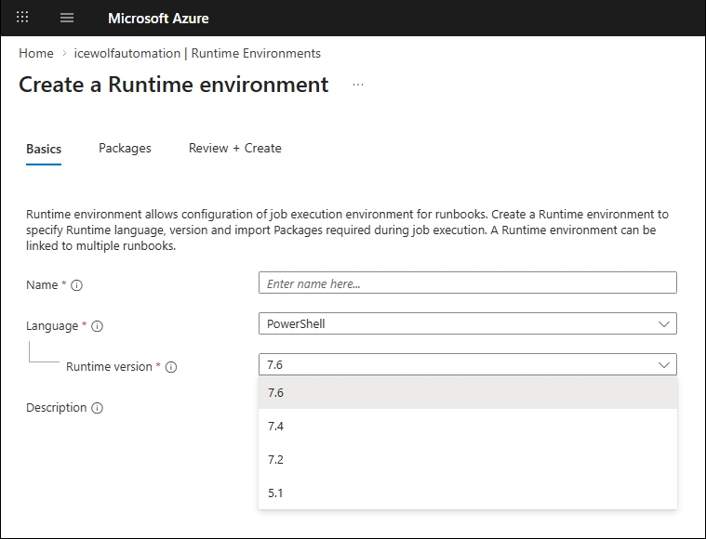This screenshot has width=706, height=539.
Task: Open the hamburger portal menu
Action: 67,18
